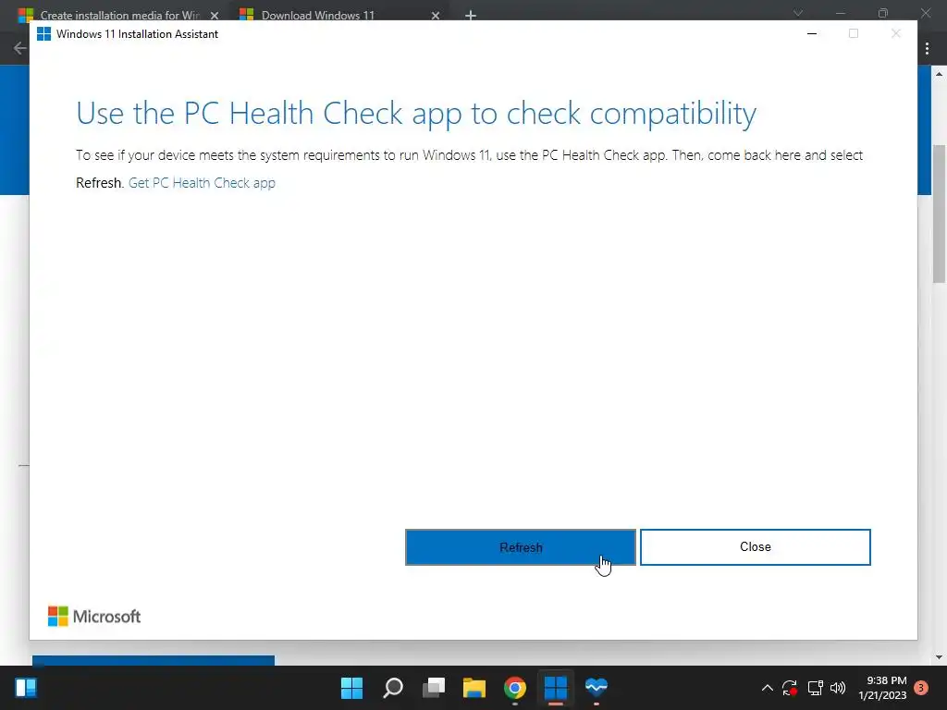Open File Explorer from the taskbar
947x710 pixels.
[x=474, y=688]
